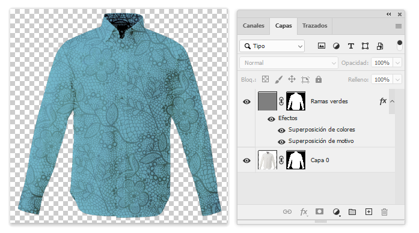Click the panel resize grip handle
This screenshot has width=419, height=233.
tap(320, 222)
